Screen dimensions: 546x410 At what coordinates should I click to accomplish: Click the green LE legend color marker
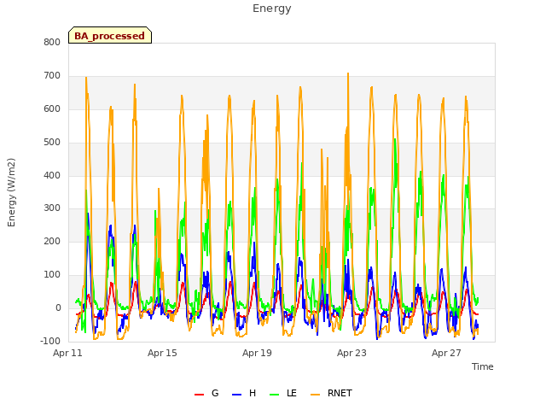(x=275, y=395)
